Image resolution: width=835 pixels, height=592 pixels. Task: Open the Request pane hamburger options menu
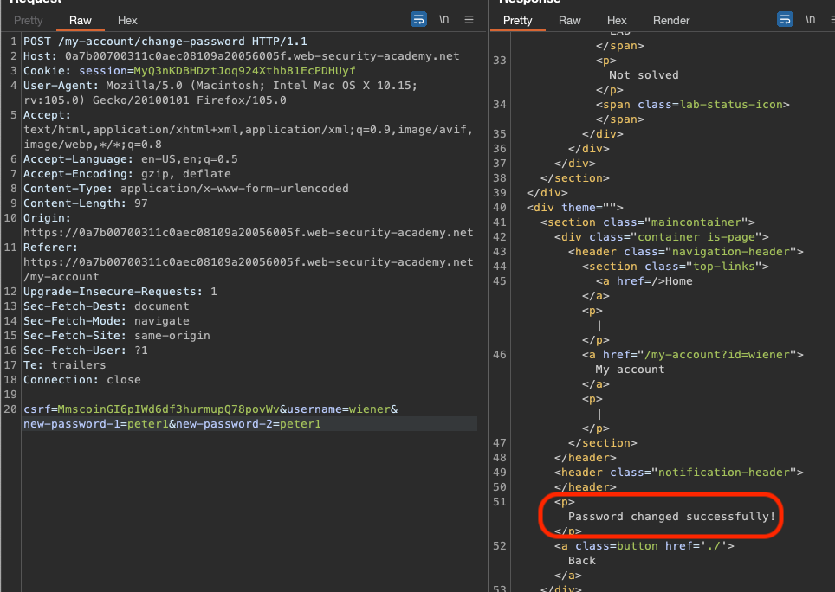469,19
